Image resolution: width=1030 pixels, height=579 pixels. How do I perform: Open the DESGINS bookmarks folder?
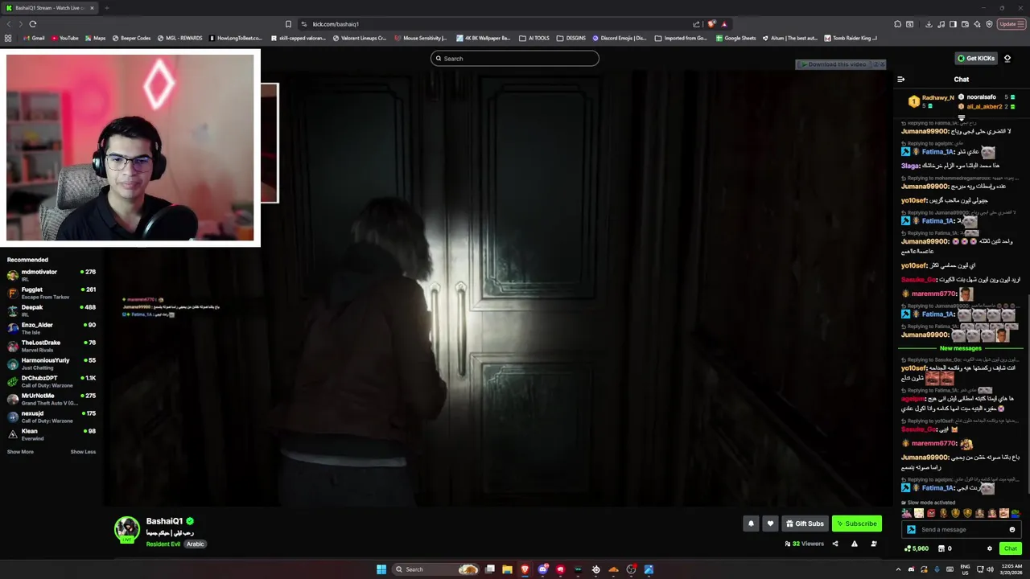coord(571,38)
